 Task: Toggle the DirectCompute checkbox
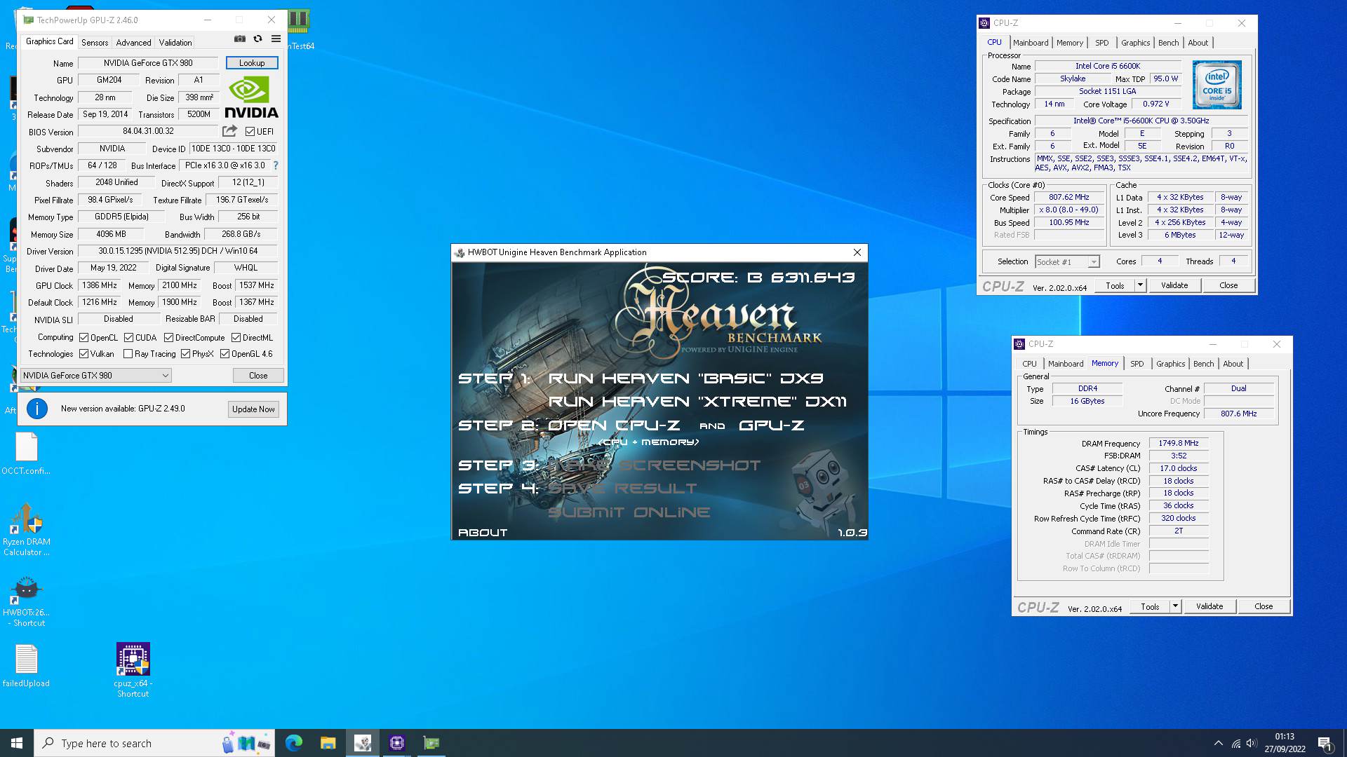point(168,338)
